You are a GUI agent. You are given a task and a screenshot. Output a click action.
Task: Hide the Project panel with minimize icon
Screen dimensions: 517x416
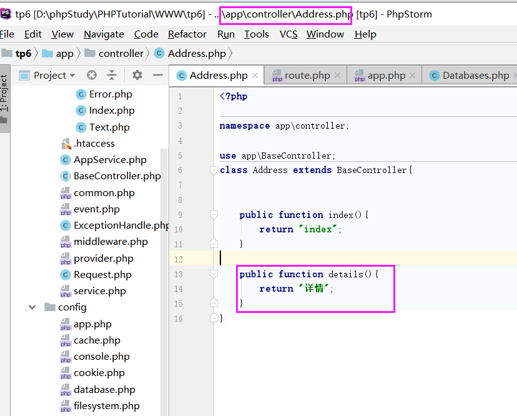[158, 76]
